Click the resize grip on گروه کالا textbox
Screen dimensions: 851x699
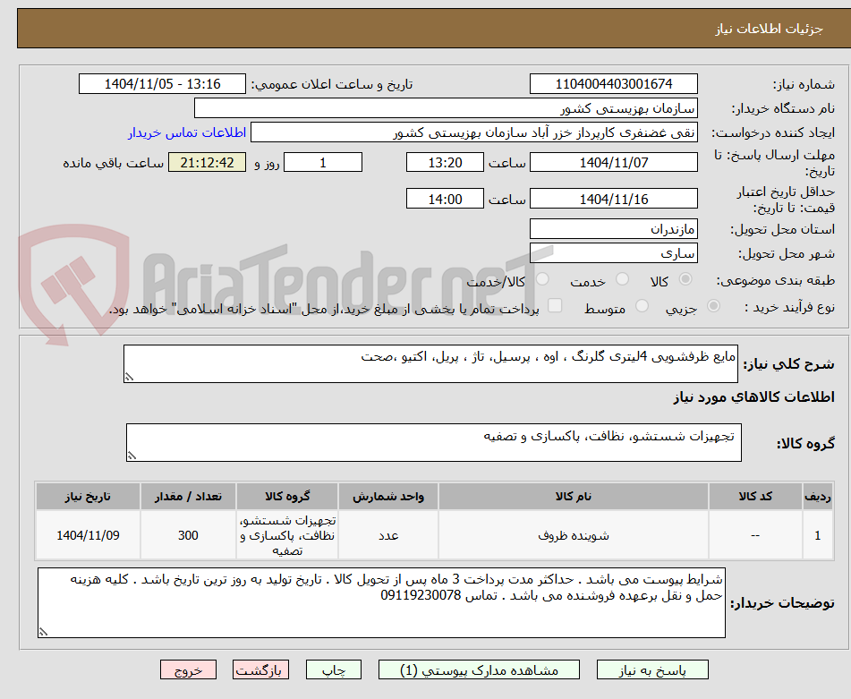[x=131, y=455]
